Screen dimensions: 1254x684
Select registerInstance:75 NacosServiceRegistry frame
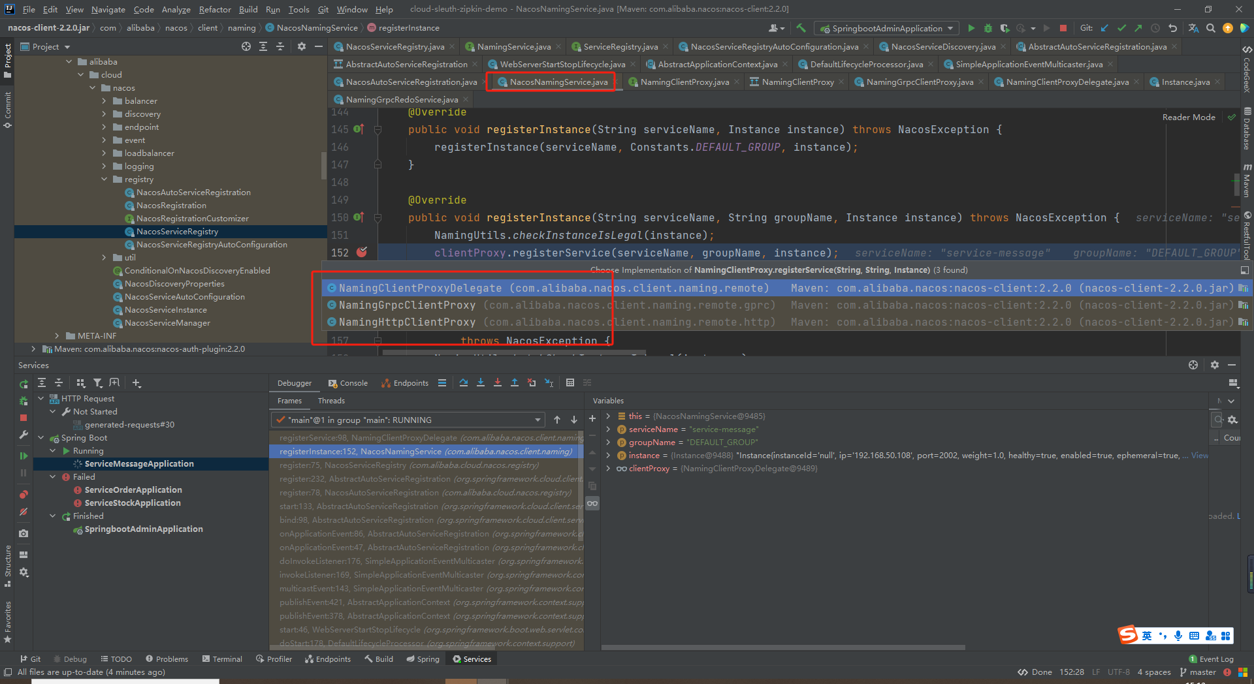coord(426,465)
